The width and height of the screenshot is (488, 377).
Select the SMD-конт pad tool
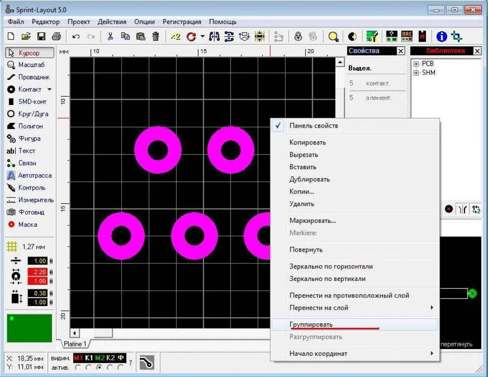click(29, 101)
